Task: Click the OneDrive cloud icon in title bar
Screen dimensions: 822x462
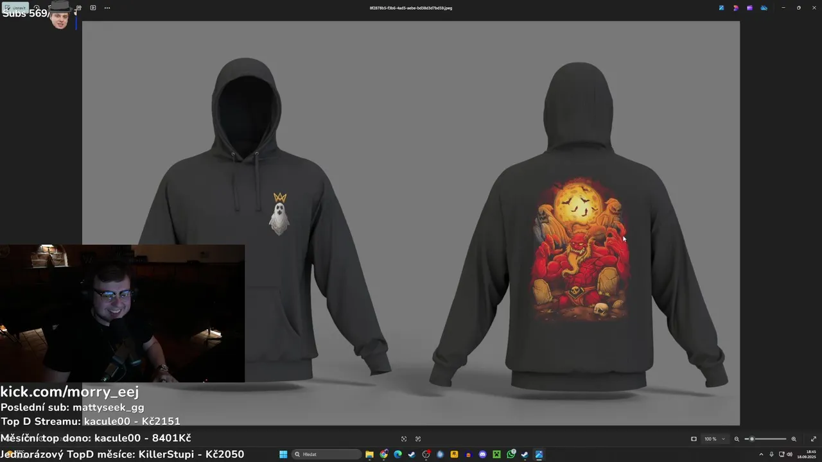Action: pos(764,8)
